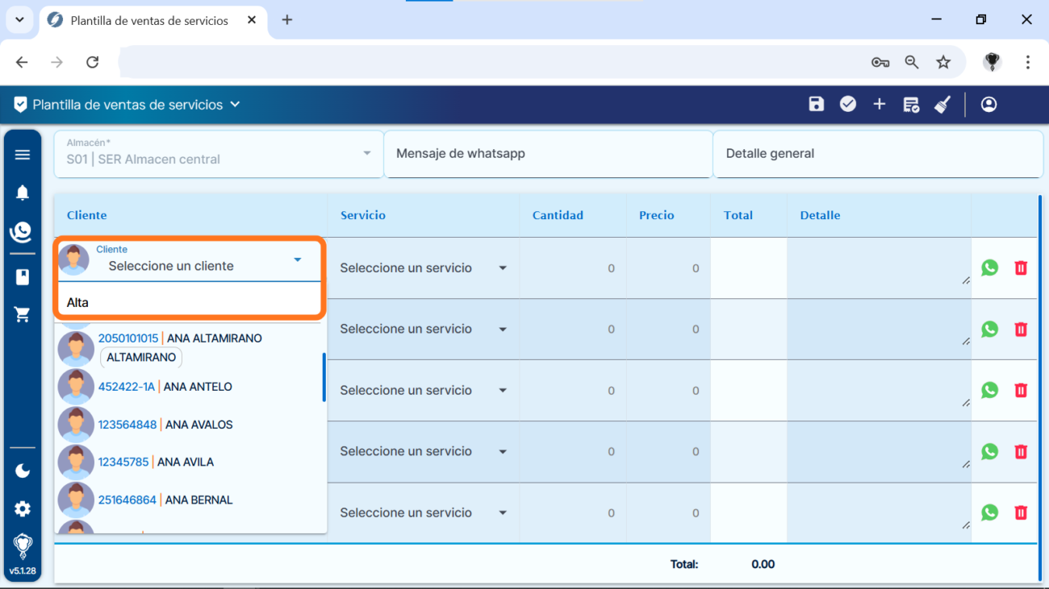Toggle the hamburger sidebar menu
The height and width of the screenshot is (589, 1049).
(23, 155)
